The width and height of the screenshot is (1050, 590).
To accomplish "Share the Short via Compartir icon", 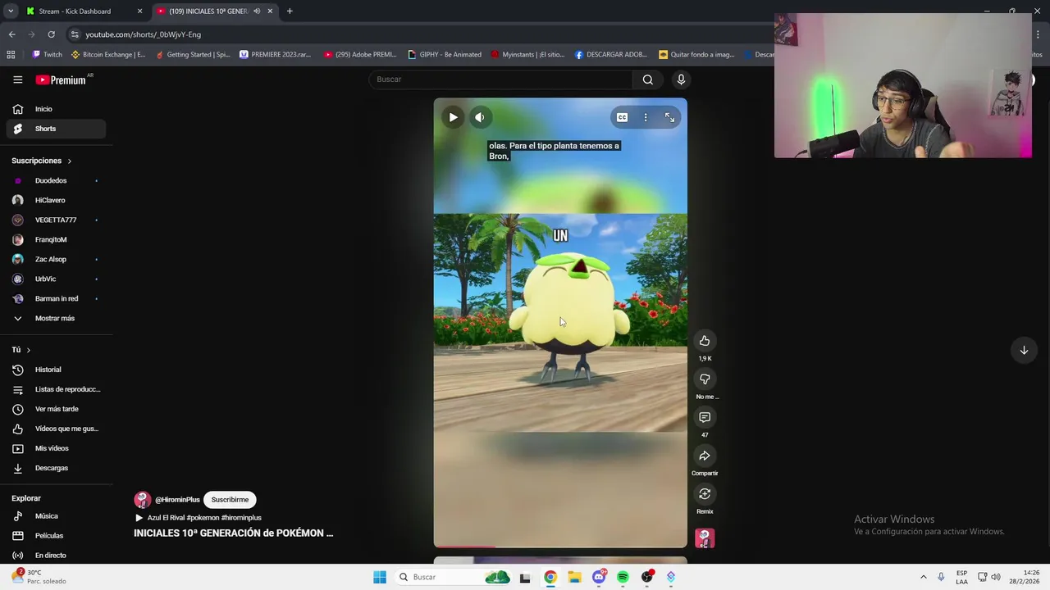I will coord(705,456).
